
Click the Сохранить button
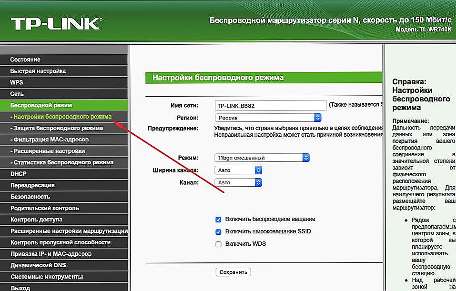(233, 272)
